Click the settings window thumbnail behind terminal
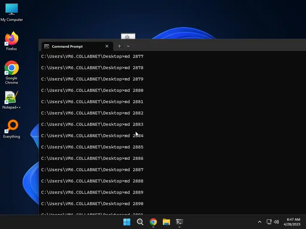Image resolution: width=306 pixels, height=229 pixels. (x=128, y=36)
